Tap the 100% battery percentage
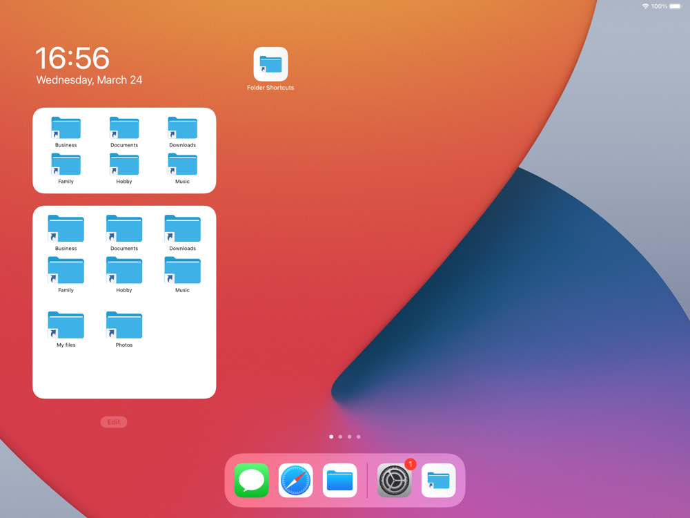The width and height of the screenshot is (690, 518). pos(659,6)
